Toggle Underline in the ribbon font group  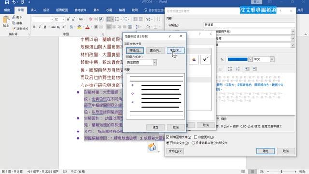(x=45, y=27)
